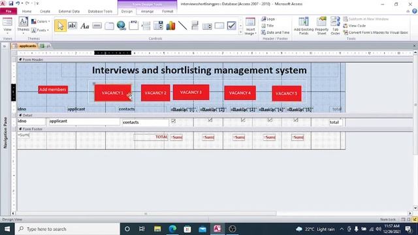Choose the Insert Page Break control

click(x=146, y=25)
